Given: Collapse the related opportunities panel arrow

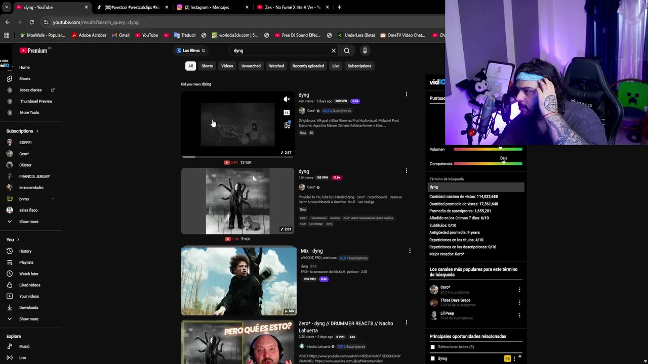Looking at the screenshot, I should pyautogui.click(x=519, y=356).
